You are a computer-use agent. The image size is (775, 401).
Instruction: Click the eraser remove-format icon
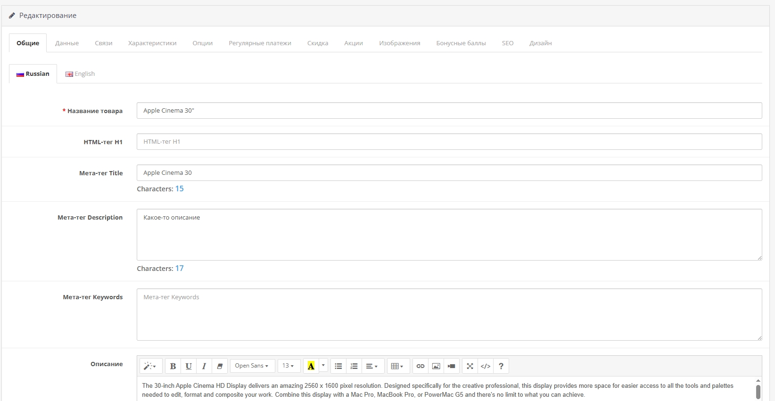(x=220, y=366)
